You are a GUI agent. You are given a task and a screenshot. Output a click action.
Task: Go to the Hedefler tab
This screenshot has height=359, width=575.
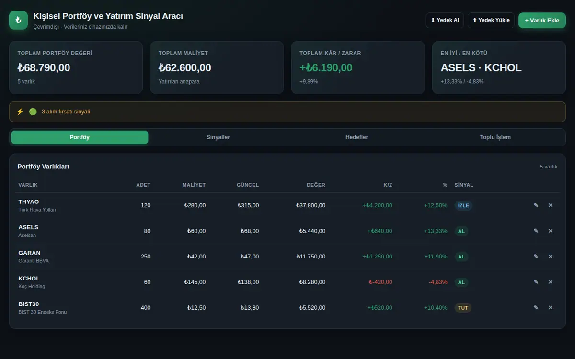(x=356, y=137)
